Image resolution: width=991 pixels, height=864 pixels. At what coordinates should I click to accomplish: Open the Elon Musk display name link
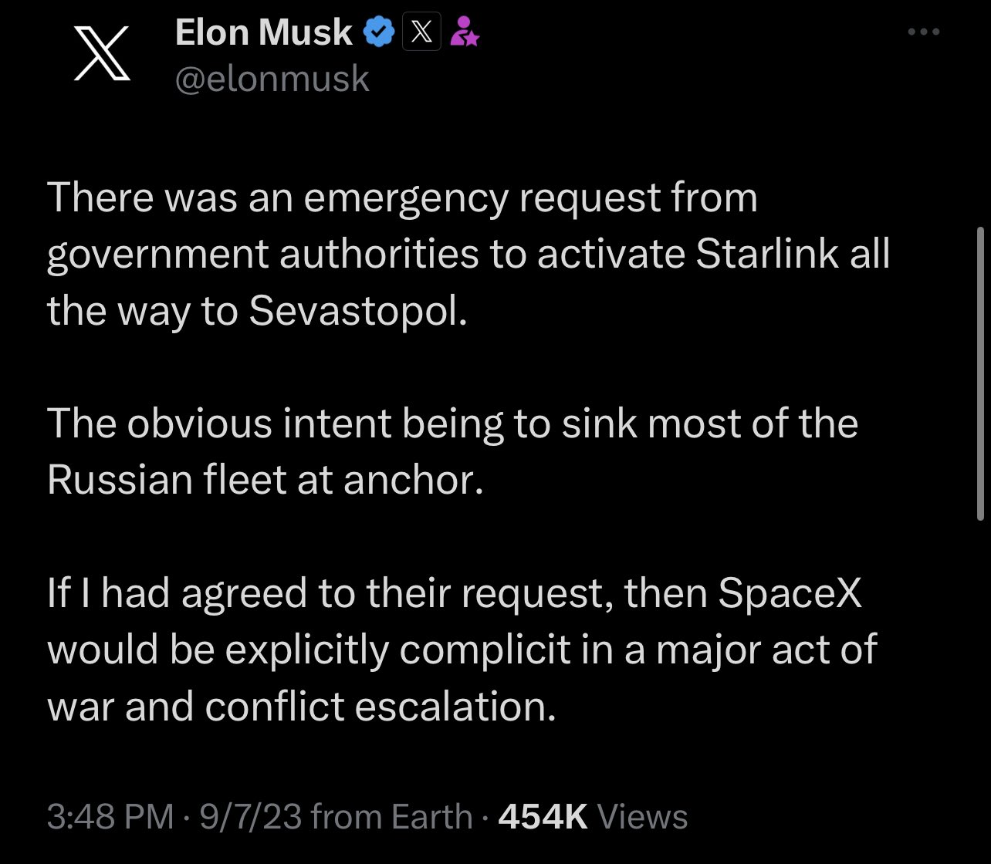pyautogui.click(x=264, y=33)
